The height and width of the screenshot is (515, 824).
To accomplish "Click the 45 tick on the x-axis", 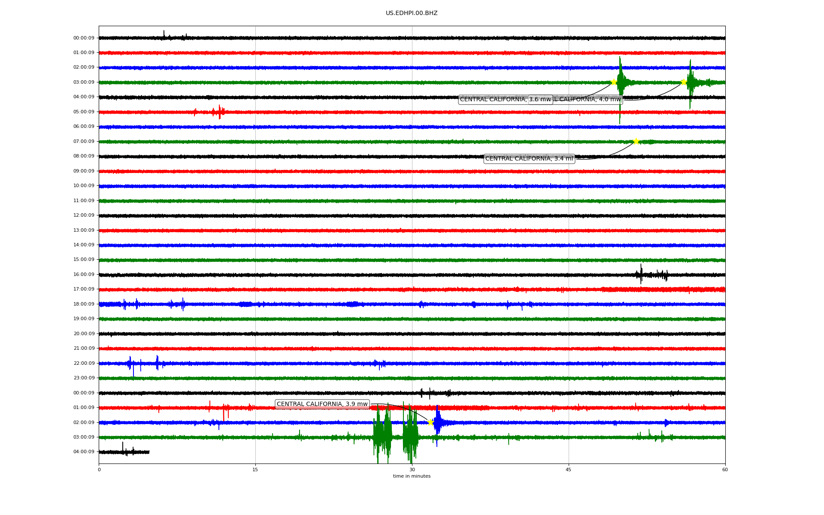I will pyautogui.click(x=569, y=470).
